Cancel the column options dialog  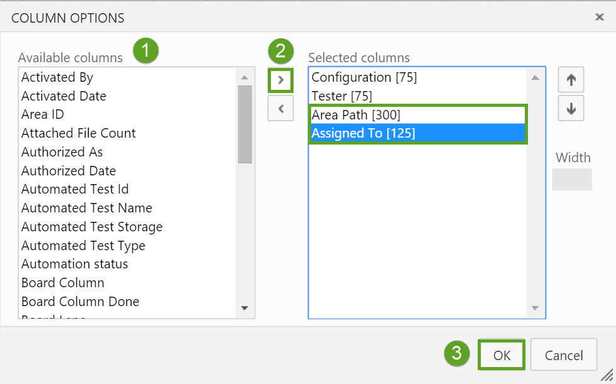(x=563, y=354)
